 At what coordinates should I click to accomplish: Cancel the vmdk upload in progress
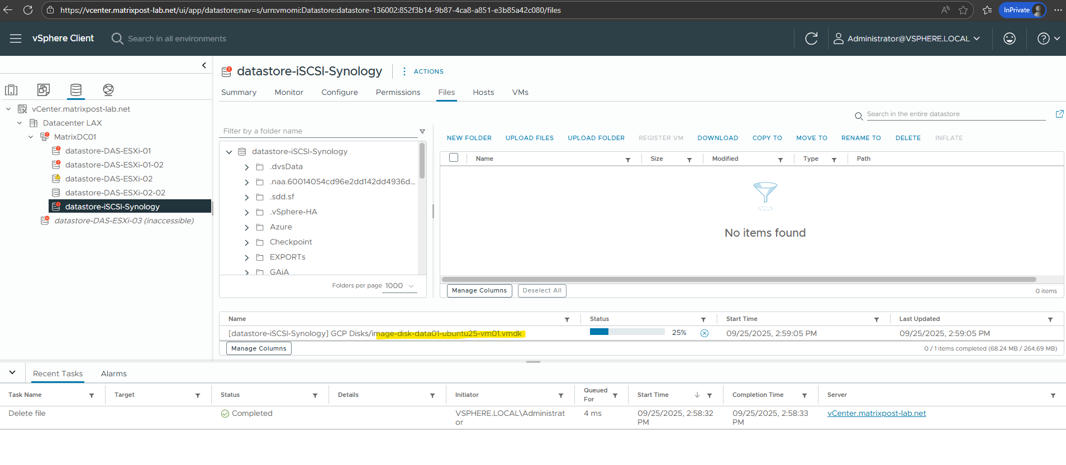(x=705, y=333)
